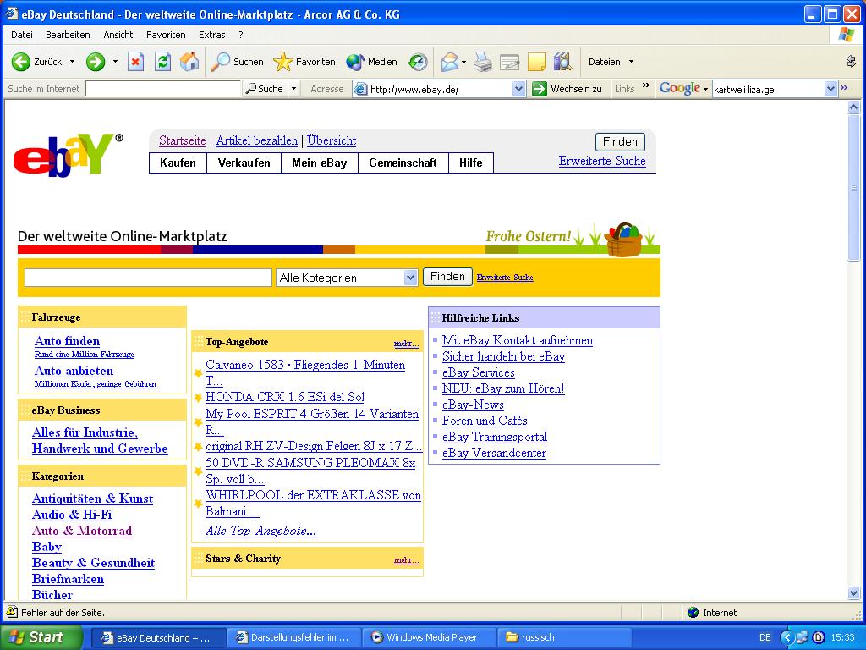Image resolution: width=866 pixels, height=650 pixels.
Task: Open the Favoriten menu in menu bar
Action: click(x=166, y=34)
